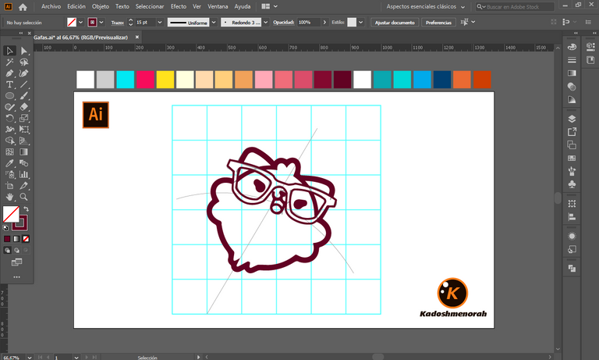Open the Edición menu
The image size is (599, 360).
(76, 6)
